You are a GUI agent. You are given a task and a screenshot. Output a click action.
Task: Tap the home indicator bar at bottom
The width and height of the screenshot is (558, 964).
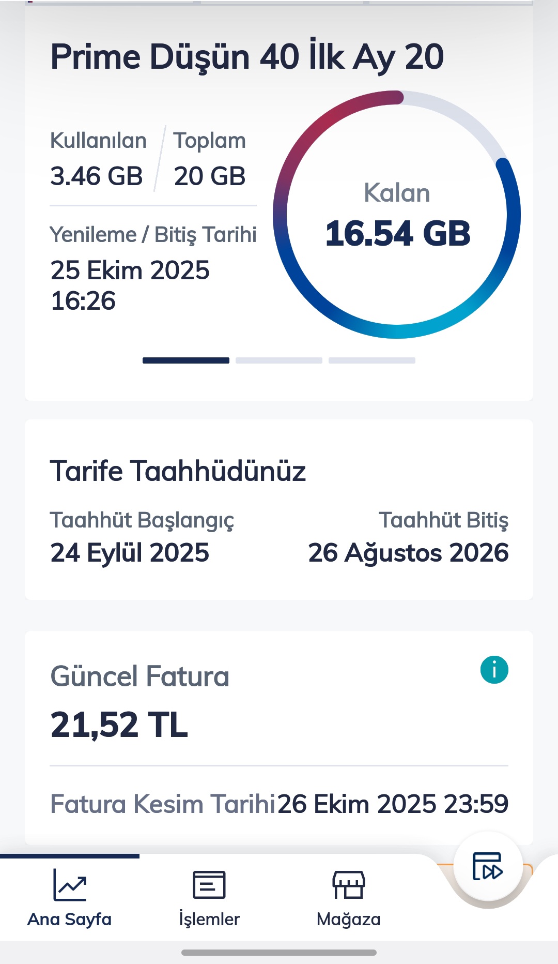279,953
